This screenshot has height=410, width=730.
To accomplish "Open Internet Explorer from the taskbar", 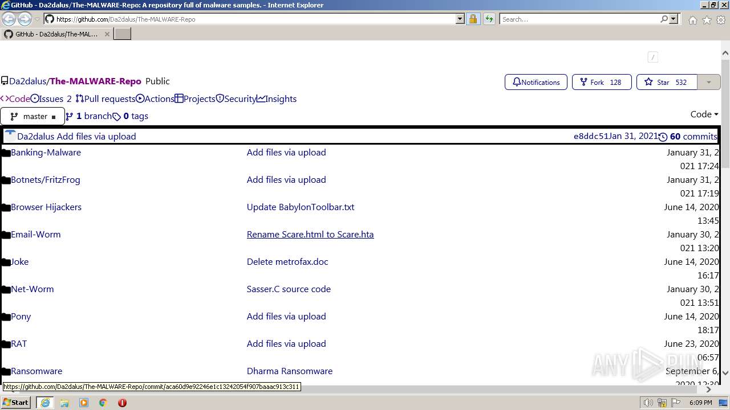I will tap(45, 402).
